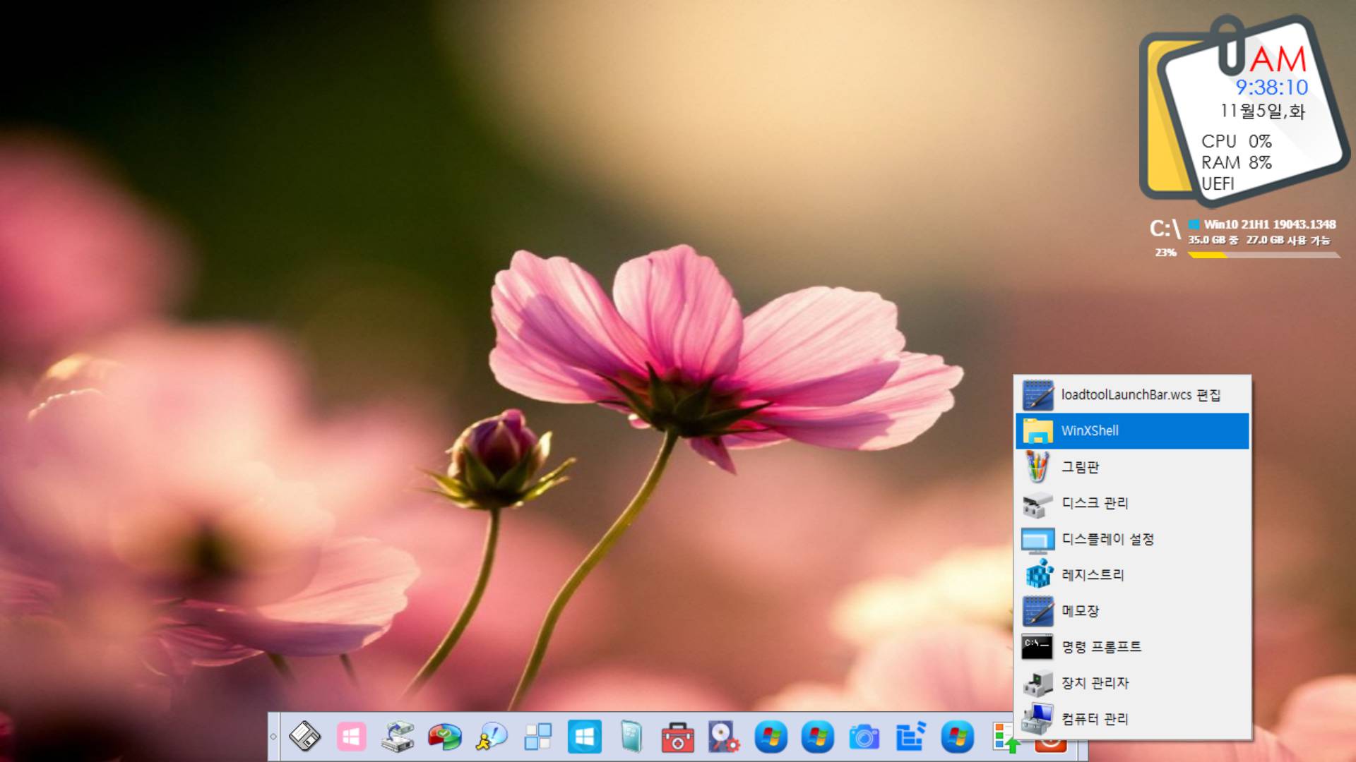Screen dimensions: 1356x762
Task: Open the floppy disk icon on launch bar
Action: pos(304,737)
